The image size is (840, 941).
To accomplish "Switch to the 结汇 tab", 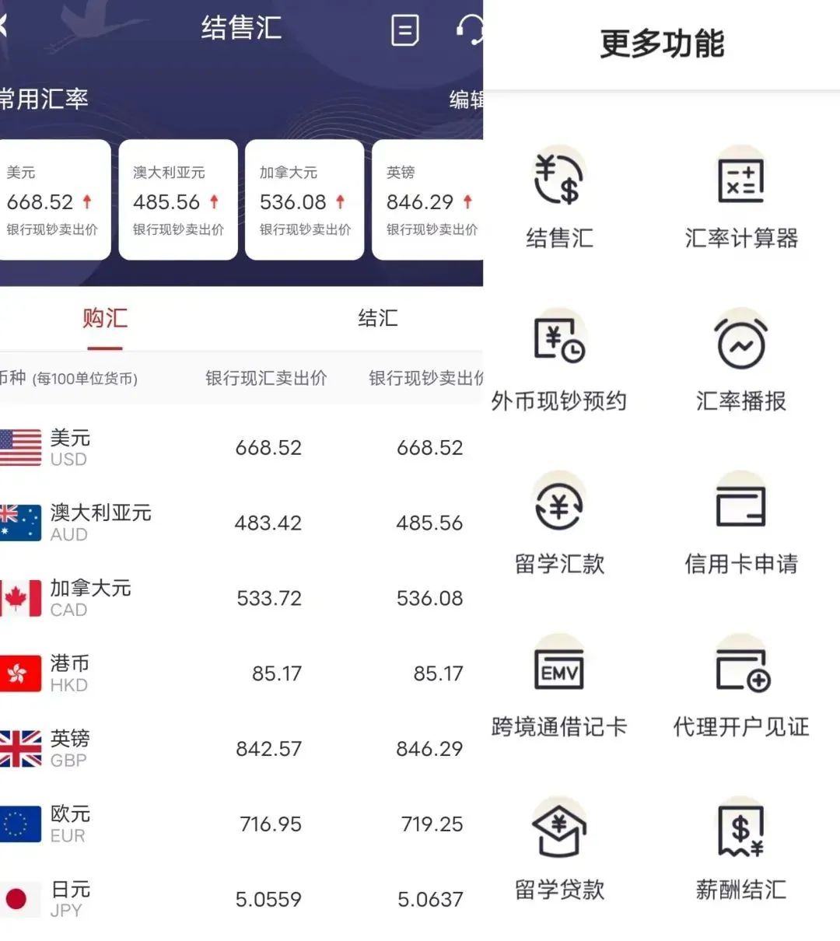I will coord(379,319).
